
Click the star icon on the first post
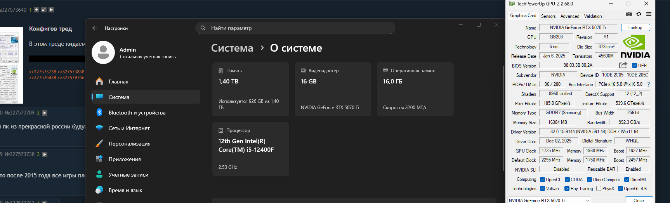click(36, 10)
